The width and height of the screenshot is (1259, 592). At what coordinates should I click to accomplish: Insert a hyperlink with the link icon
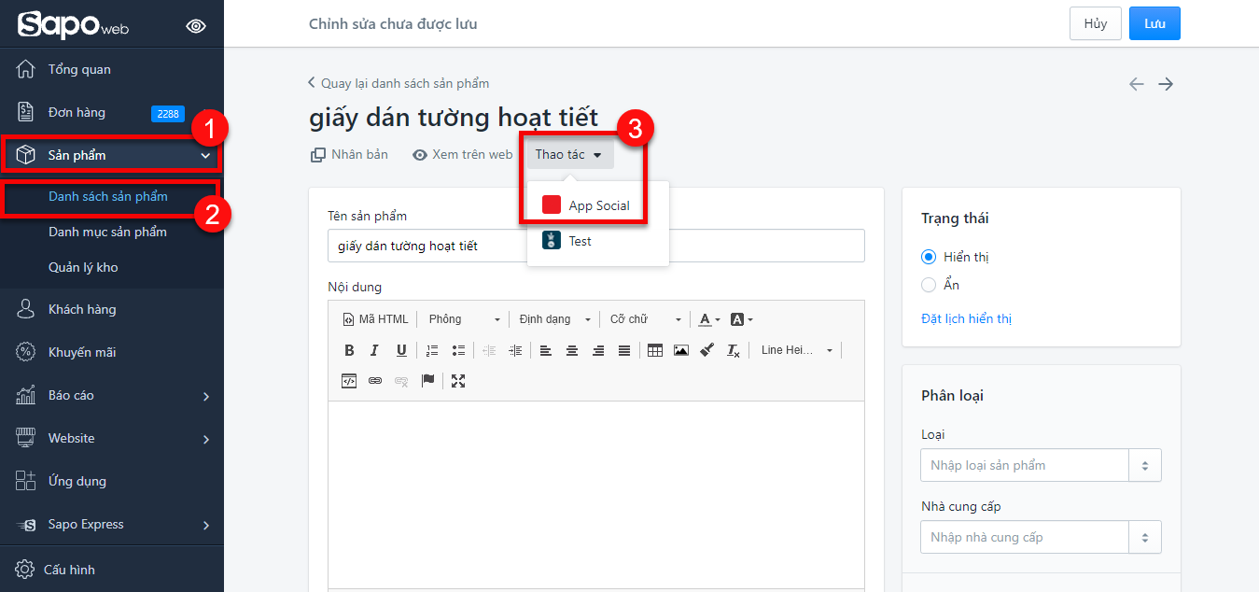375,381
